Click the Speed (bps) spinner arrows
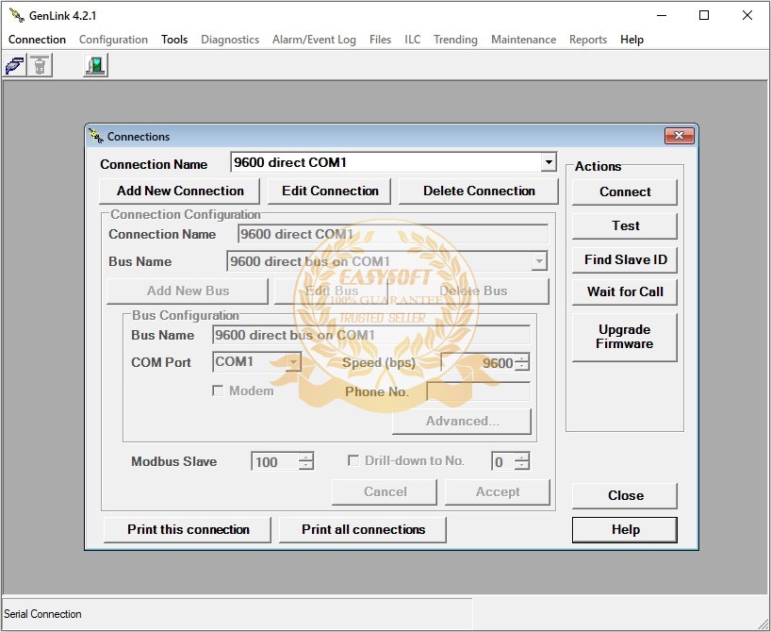Image resolution: width=771 pixels, height=632 pixels. (522, 363)
